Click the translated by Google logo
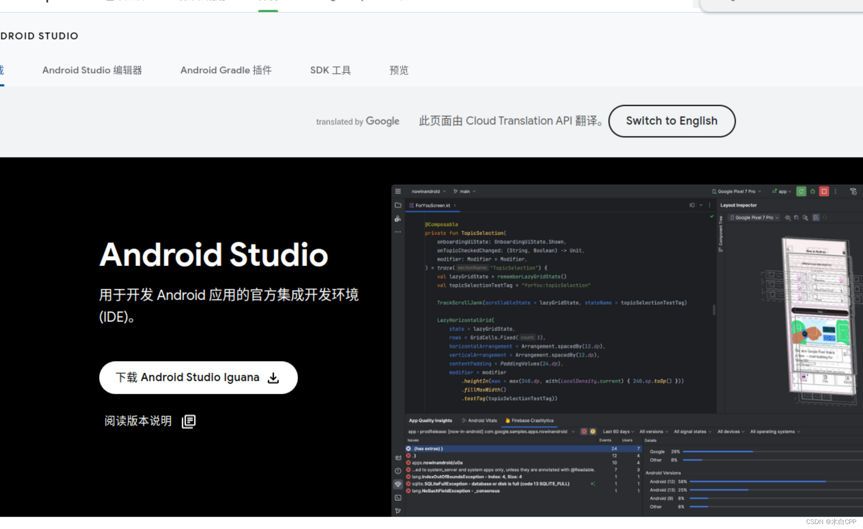Viewport: 863px width, 529px height. (x=357, y=121)
